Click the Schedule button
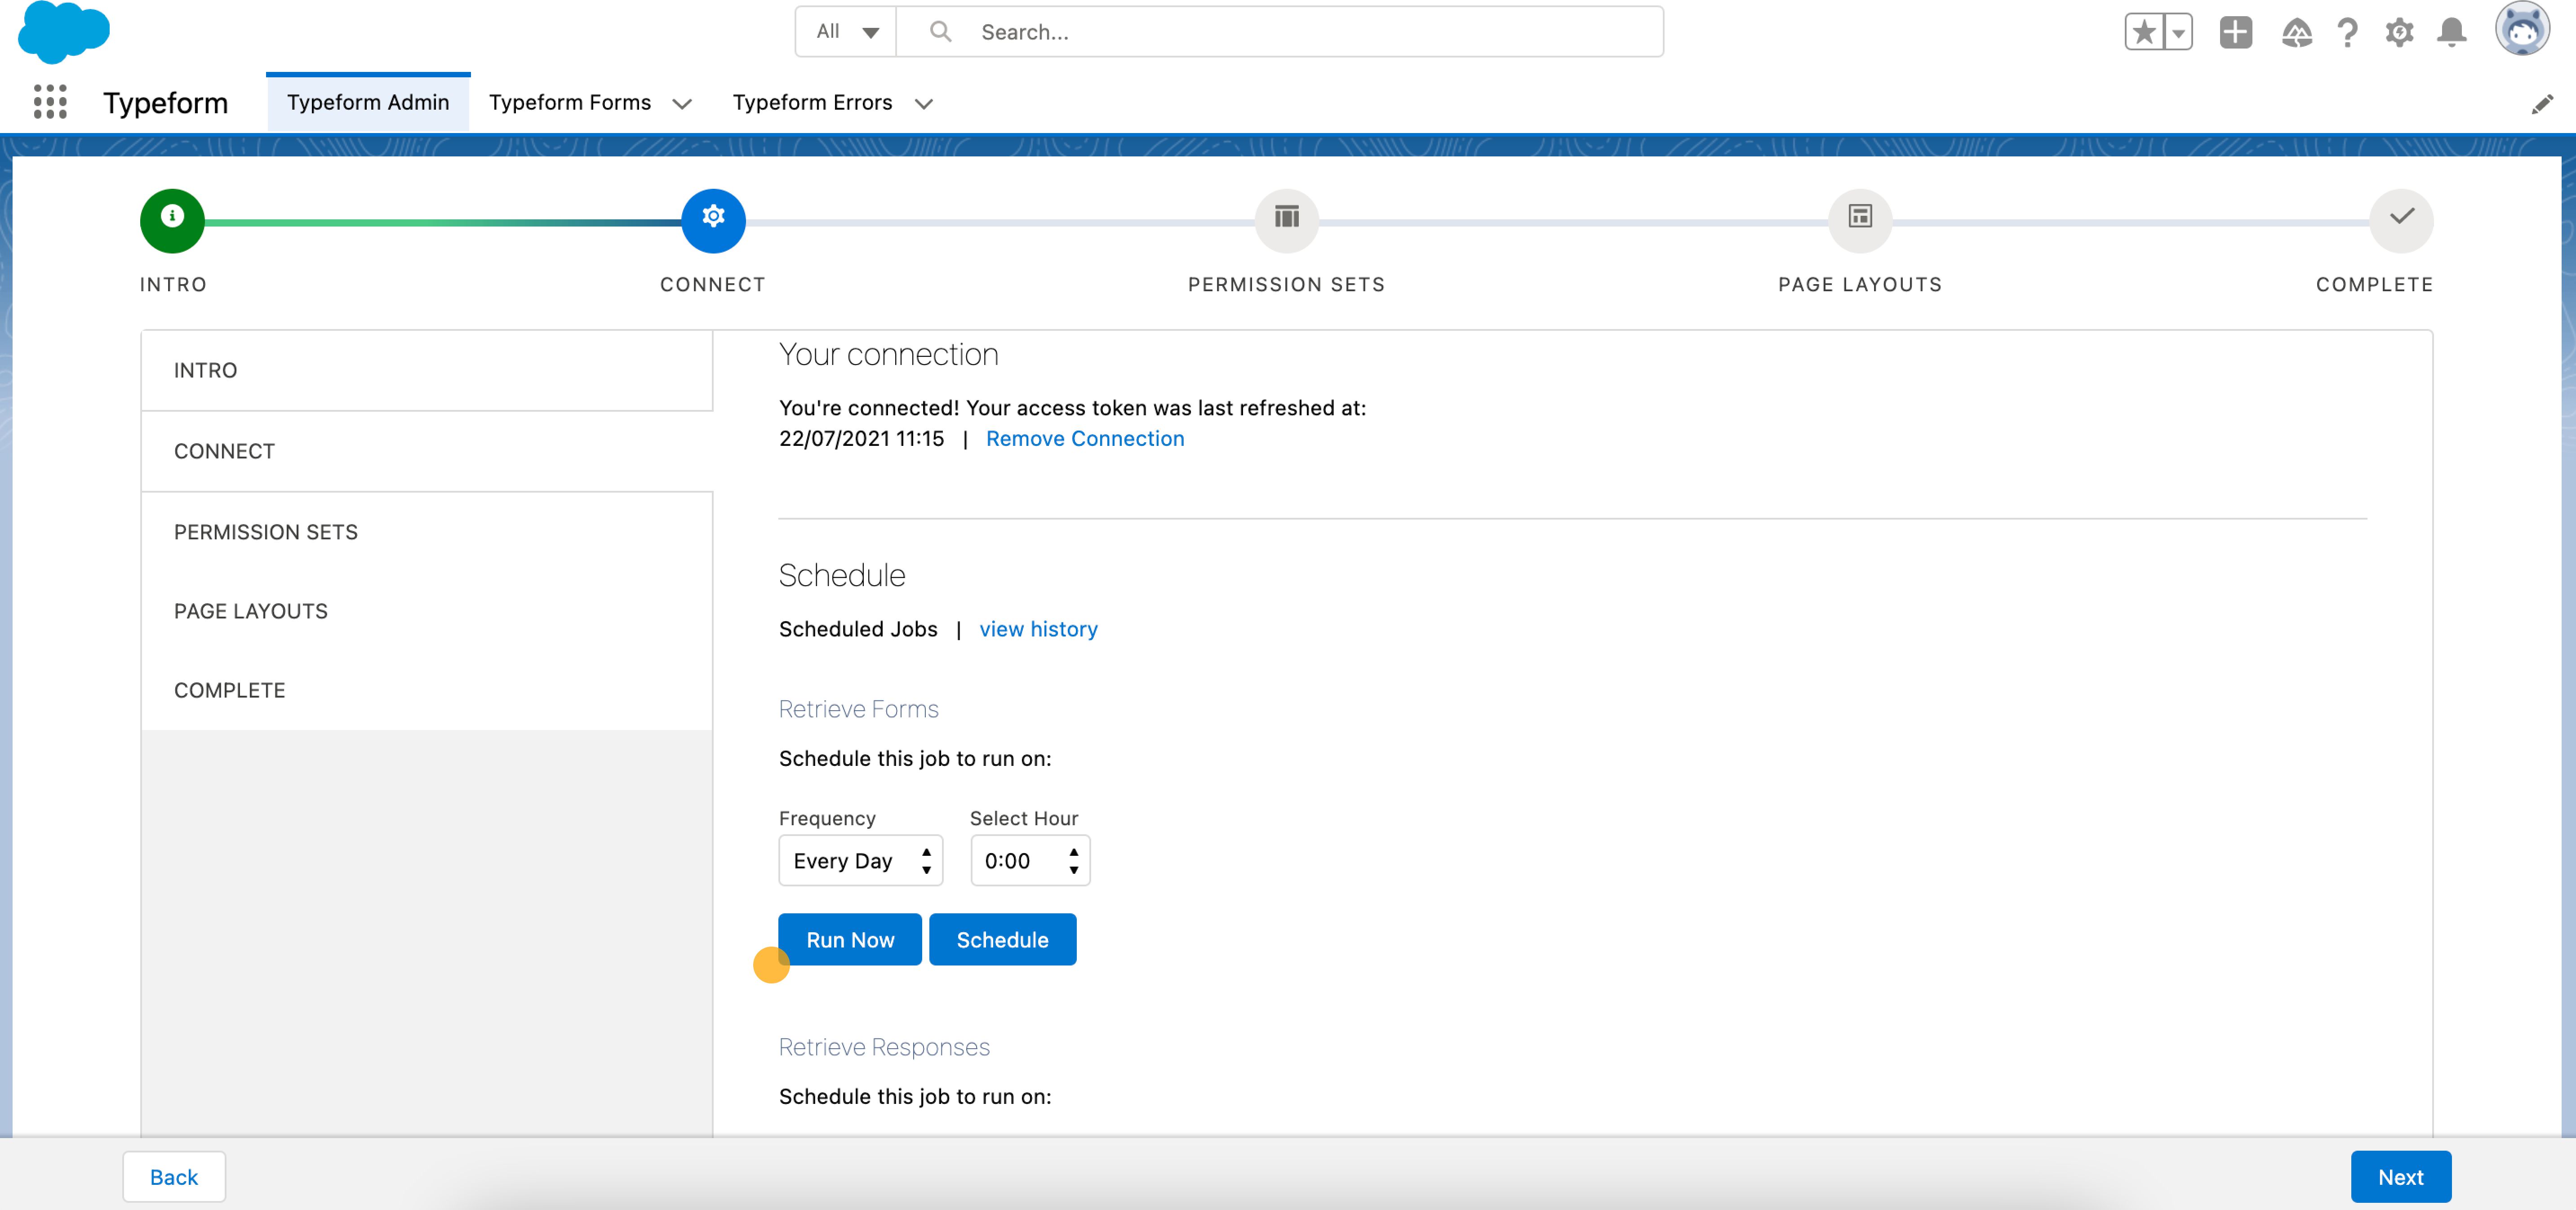The image size is (2576, 1210). click(x=1002, y=940)
